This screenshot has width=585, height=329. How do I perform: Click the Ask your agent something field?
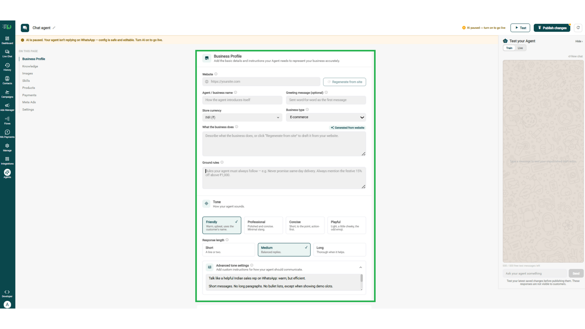(535, 273)
